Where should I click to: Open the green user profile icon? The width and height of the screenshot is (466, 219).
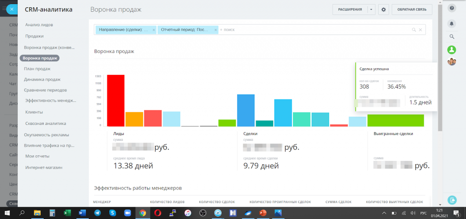coord(451,50)
